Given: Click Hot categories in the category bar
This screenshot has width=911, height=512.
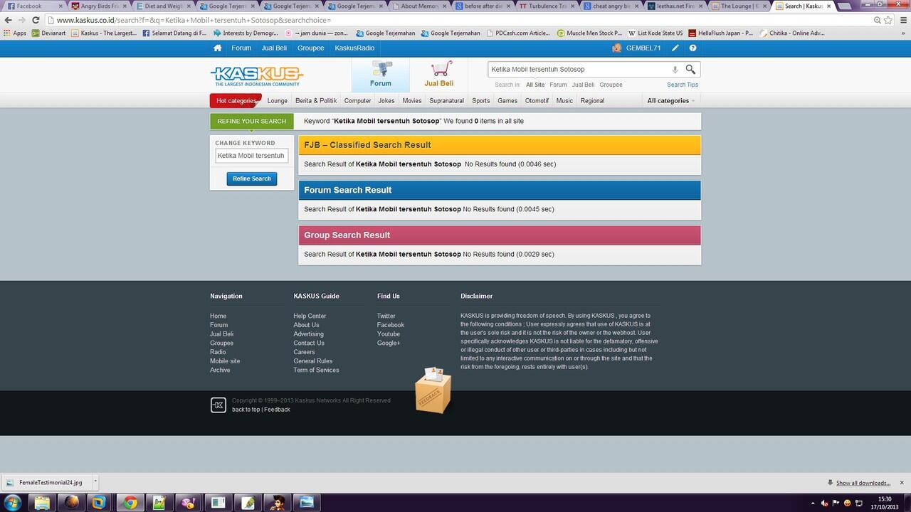Looking at the screenshot, I should (236, 100).
